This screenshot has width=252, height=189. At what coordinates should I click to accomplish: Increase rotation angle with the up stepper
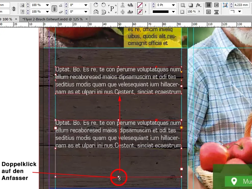(x=66, y=4)
